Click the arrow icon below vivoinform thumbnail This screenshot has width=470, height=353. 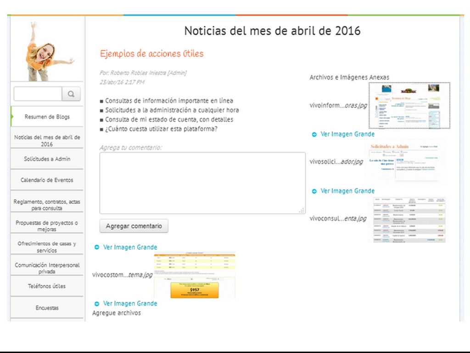click(x=314, y=135)
